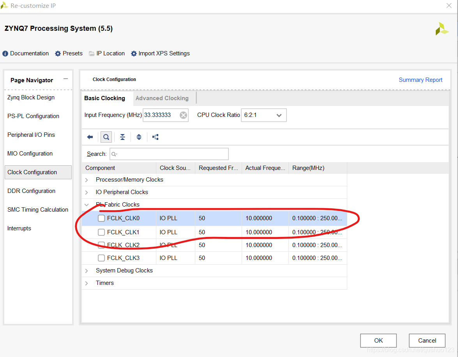This screenshot has height=357, width=458.
Task: Collapse the Page Navigator with minus icon
Action: click(66, 79)
